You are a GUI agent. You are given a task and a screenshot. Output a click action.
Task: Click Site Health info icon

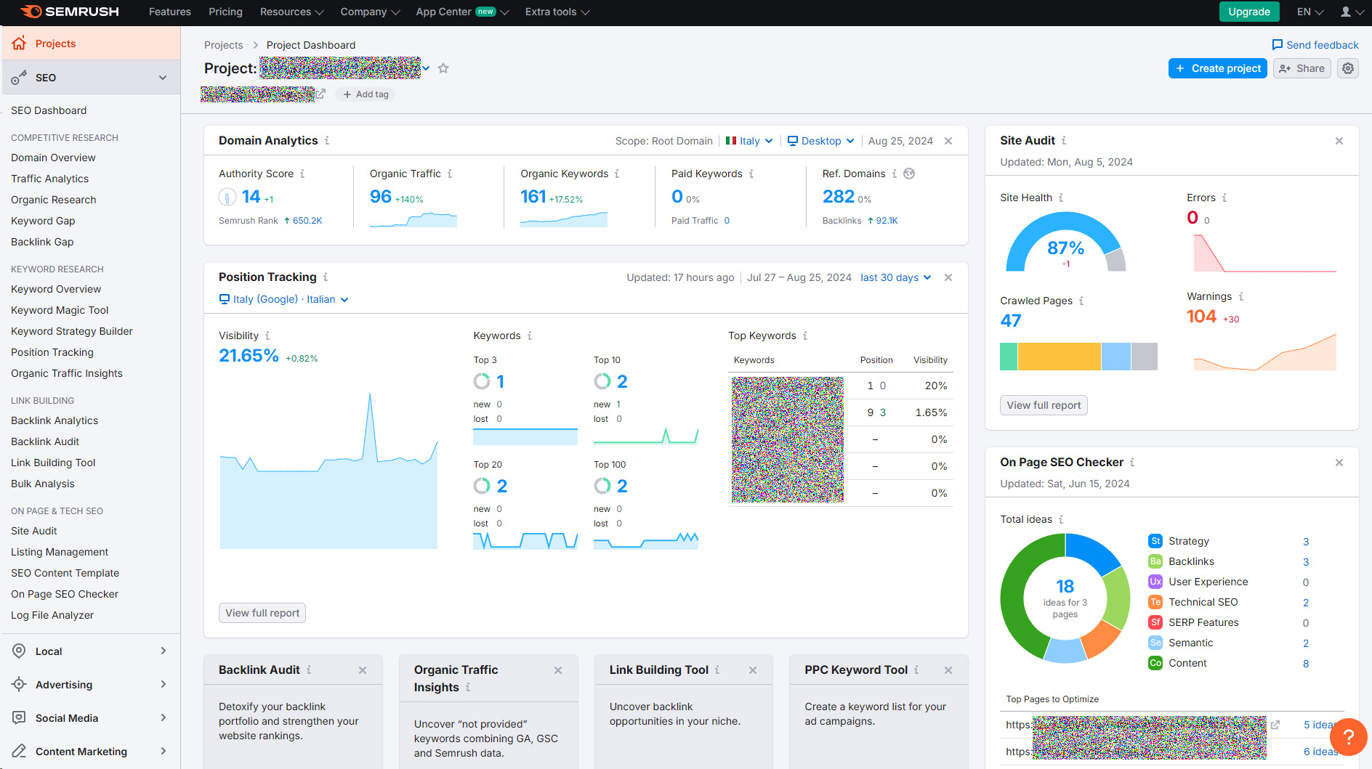coord(1061,198)
